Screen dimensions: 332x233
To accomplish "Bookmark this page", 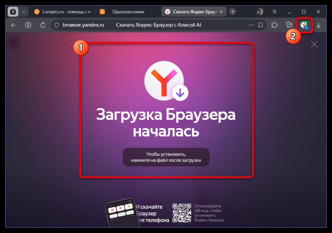I will point(261,25).
